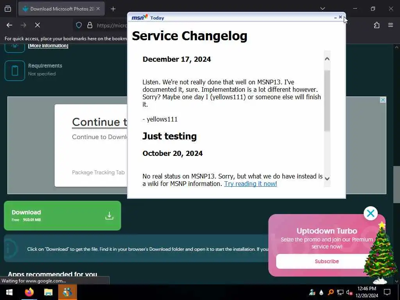The height and width of the screenshot is (300, 400).
Task: Open the network status tray icon
Action: (340, 292)
